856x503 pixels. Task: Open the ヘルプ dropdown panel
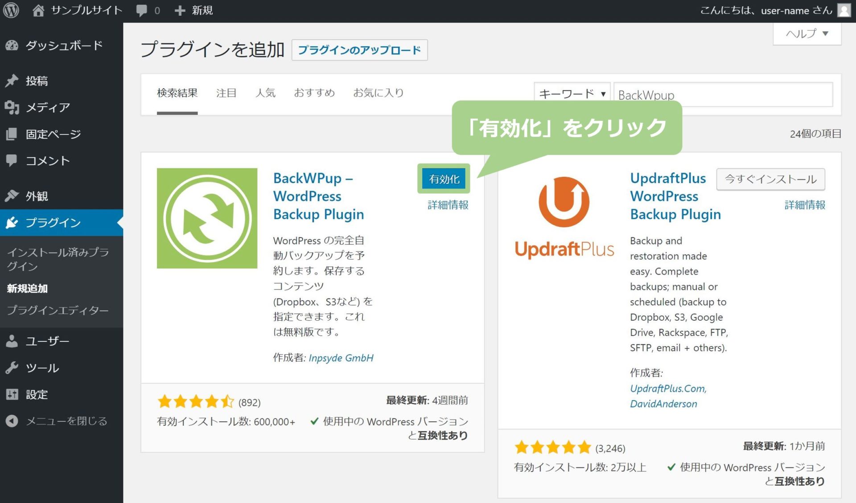click(805, 33)
